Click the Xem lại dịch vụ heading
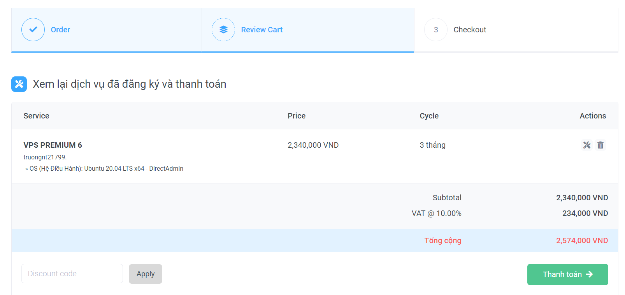Image resolution: width=625 pixels, height=295 pixels. [x=130, y=84]
